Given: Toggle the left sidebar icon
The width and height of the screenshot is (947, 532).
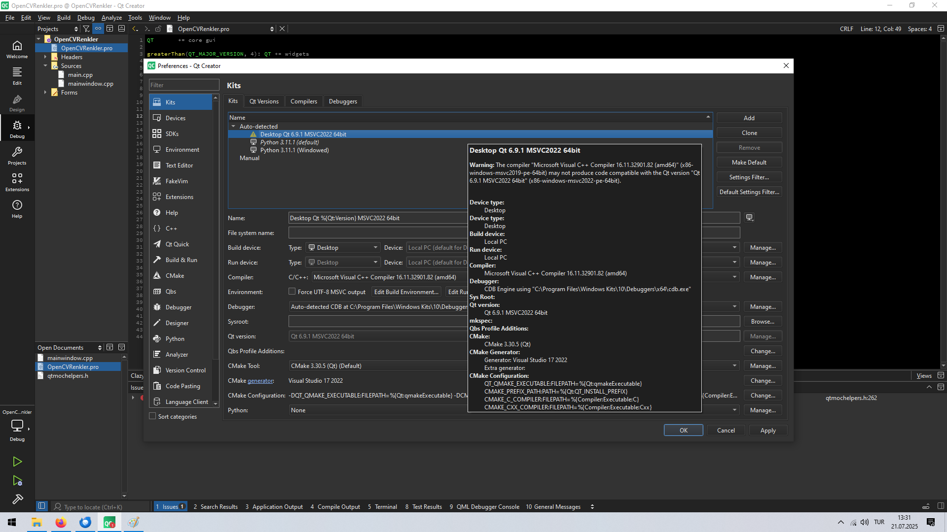Looking at the screenshot, I should (x=42, y=506).
